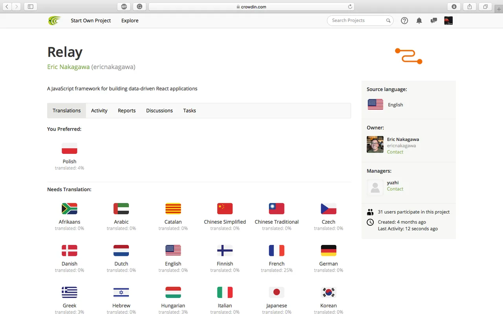
Task: Click the ABP adblock extension icon
Action: 124,6
